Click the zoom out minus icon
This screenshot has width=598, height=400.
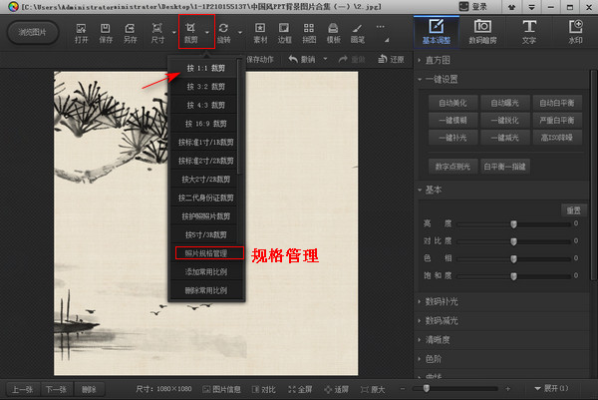point(403,389)
